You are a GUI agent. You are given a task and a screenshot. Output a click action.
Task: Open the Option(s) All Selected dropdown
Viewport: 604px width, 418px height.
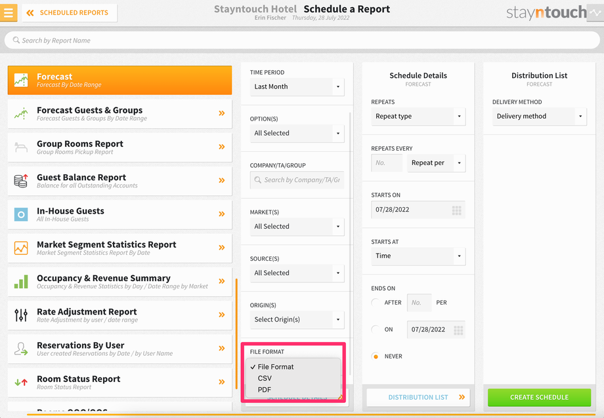(297, 134)
